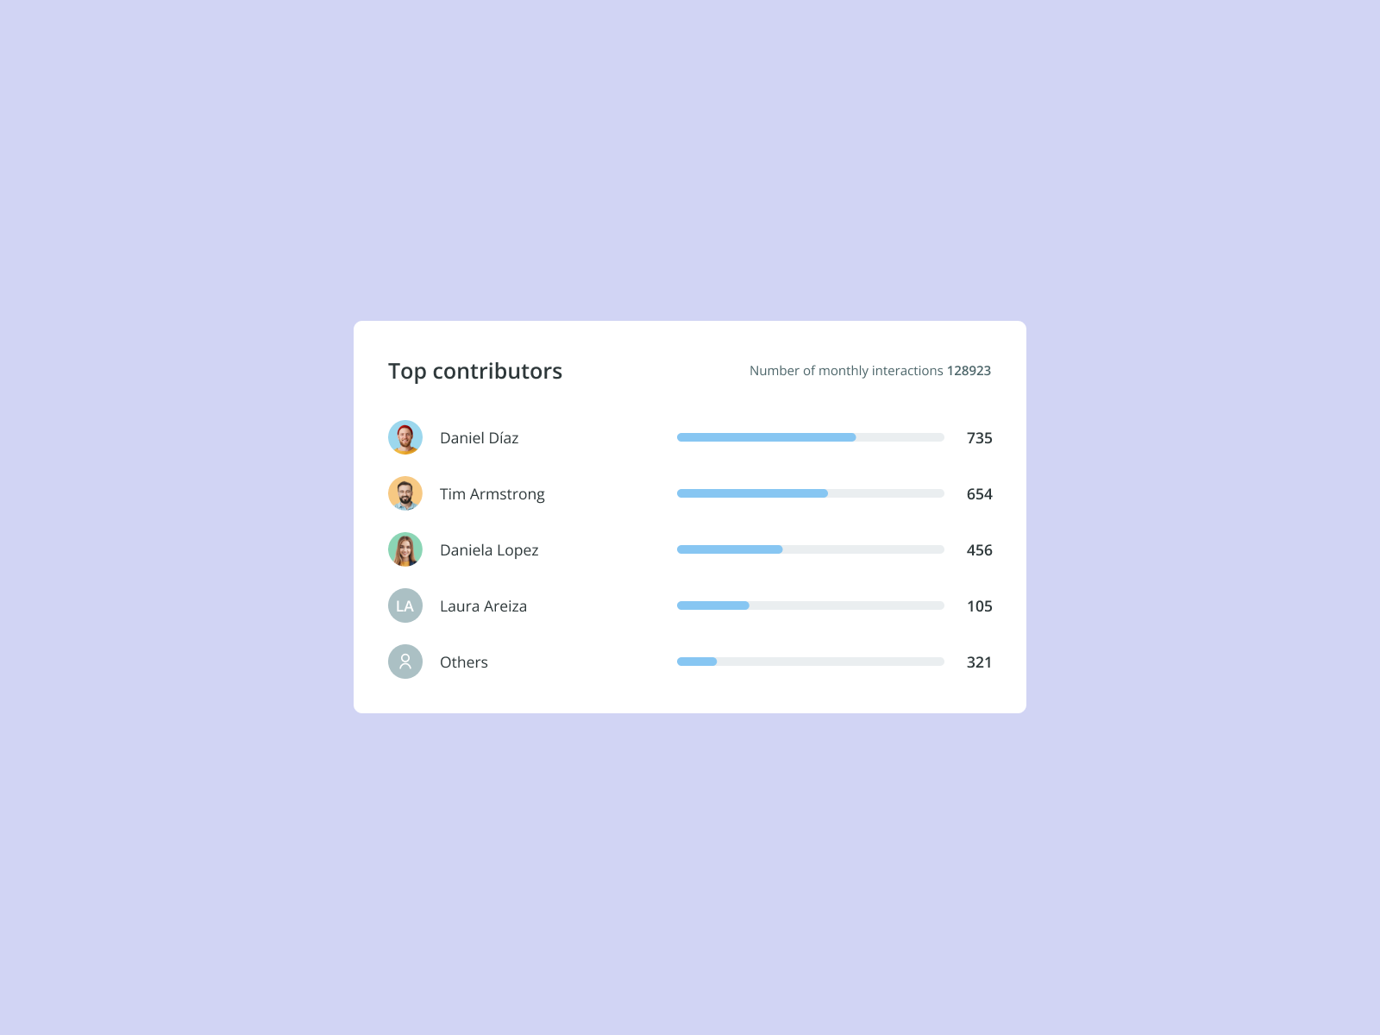1380x1035 pixels.
Task: Click the progress bar for Others
Action: (810, 661)
